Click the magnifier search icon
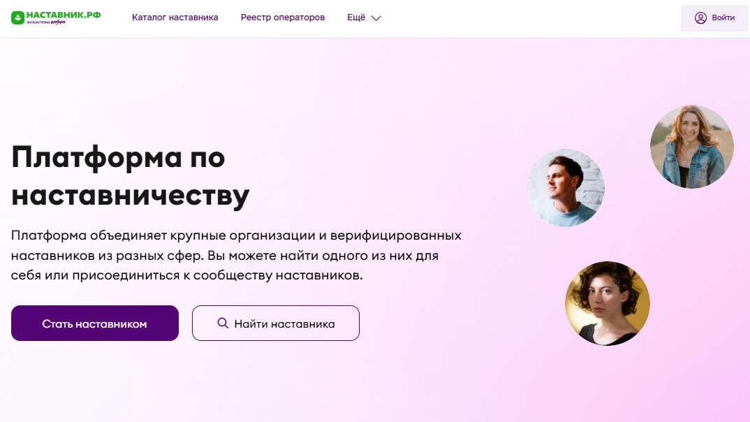750x422 pixels. pyautogui.click(x=223, y=323)
